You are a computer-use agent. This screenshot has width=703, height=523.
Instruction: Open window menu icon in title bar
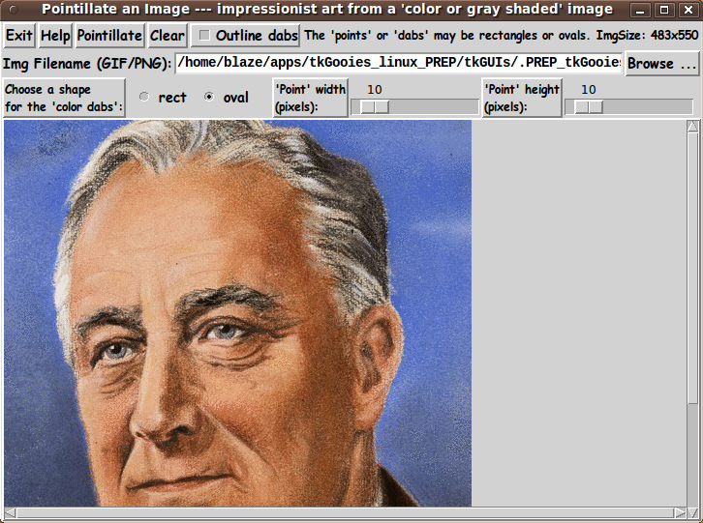(14, 10)
